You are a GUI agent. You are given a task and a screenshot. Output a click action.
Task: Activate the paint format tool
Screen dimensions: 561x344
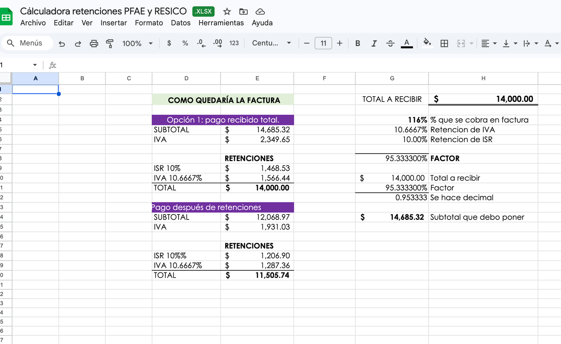110,43
